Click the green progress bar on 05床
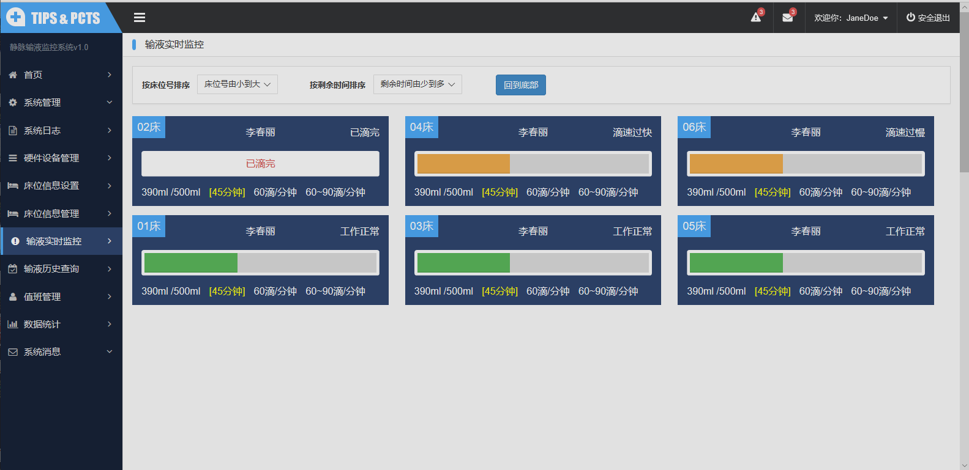This screenshot has width=969, height=470. (x=736, y=263)
